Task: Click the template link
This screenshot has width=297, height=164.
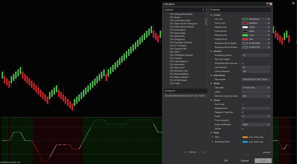Action: pyautogui.click(x=266, y=152)
